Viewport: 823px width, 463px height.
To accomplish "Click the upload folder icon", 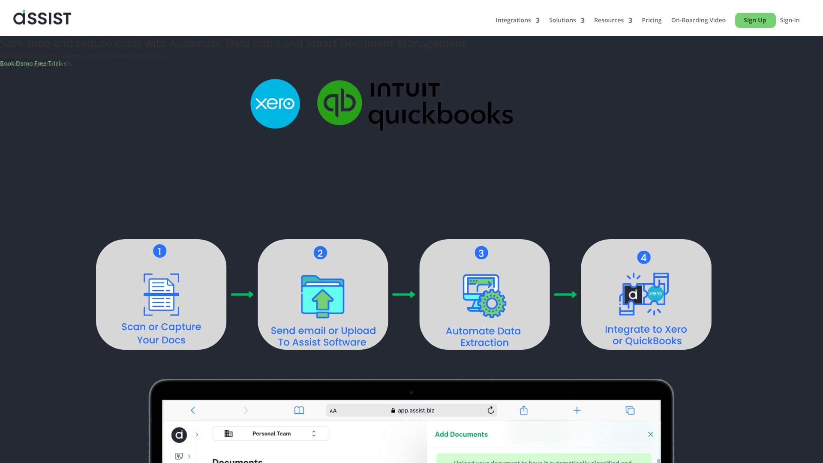I will coord(323,297).
